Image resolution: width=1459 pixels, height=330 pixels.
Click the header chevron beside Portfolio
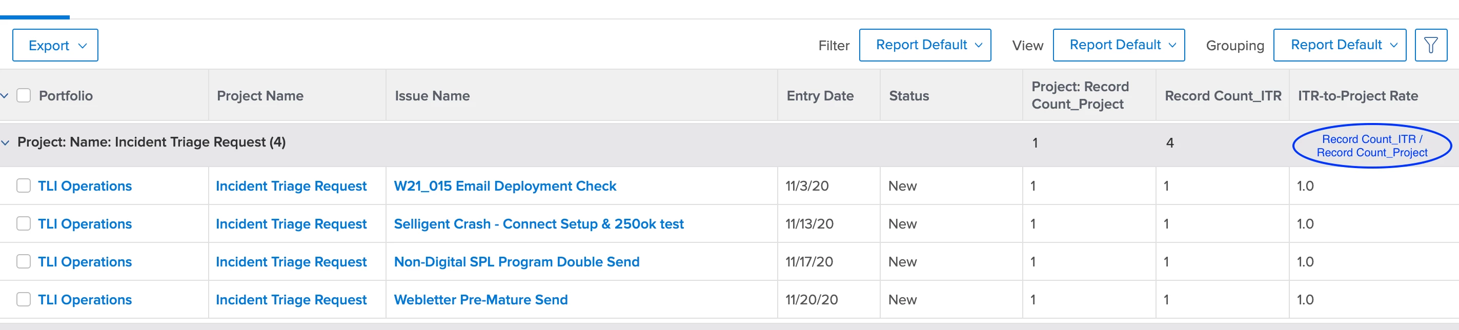[5, 96]
